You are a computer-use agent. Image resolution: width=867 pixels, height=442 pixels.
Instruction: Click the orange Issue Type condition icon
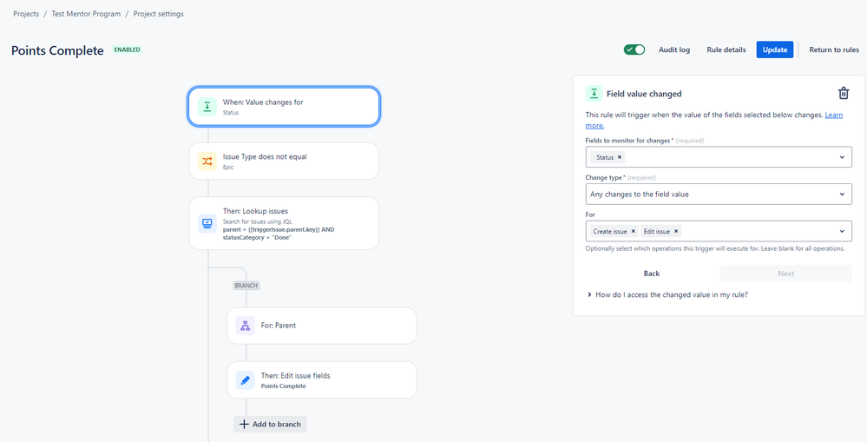point(207,161)
